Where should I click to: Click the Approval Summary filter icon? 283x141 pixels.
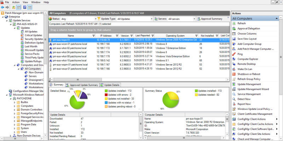tap(199, 19)
